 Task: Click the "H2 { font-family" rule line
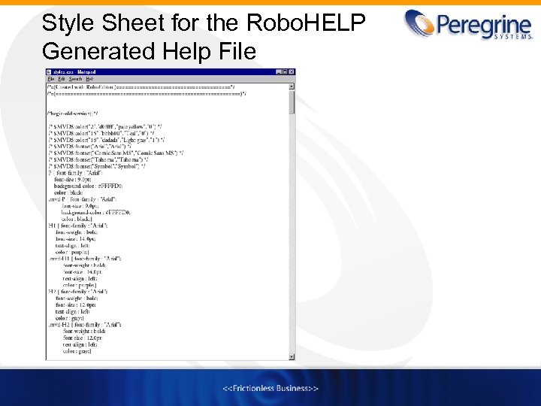tap(78, 292)
